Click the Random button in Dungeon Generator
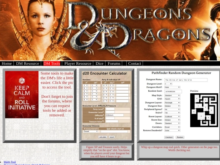The width and height of the screenshot is (220, 165). [x=180, y=137]
